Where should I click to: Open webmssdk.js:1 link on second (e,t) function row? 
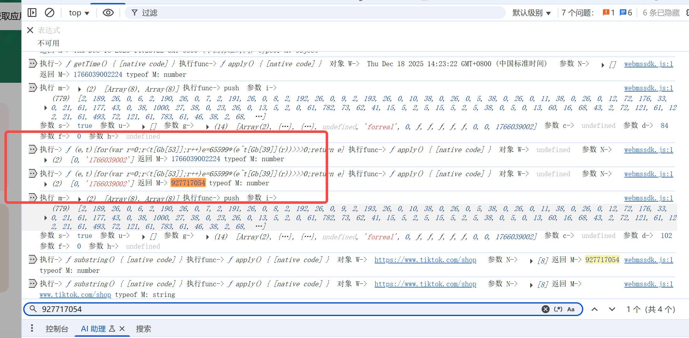pyautogui.click(x=649, y=174)
